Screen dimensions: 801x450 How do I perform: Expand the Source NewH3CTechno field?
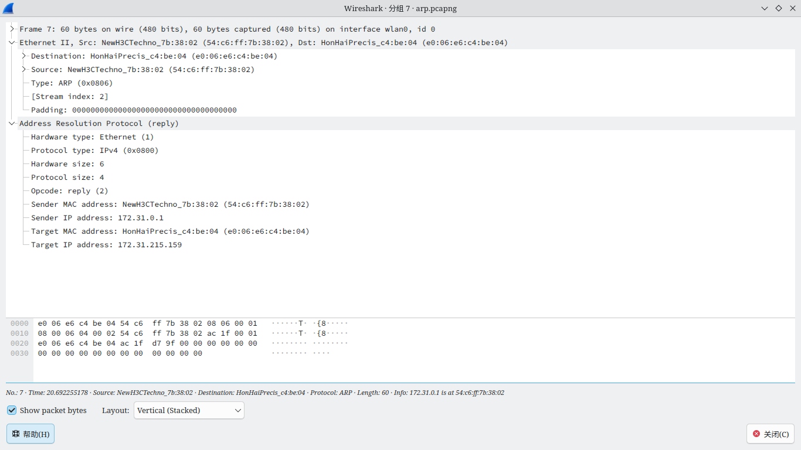pos(24,69)
